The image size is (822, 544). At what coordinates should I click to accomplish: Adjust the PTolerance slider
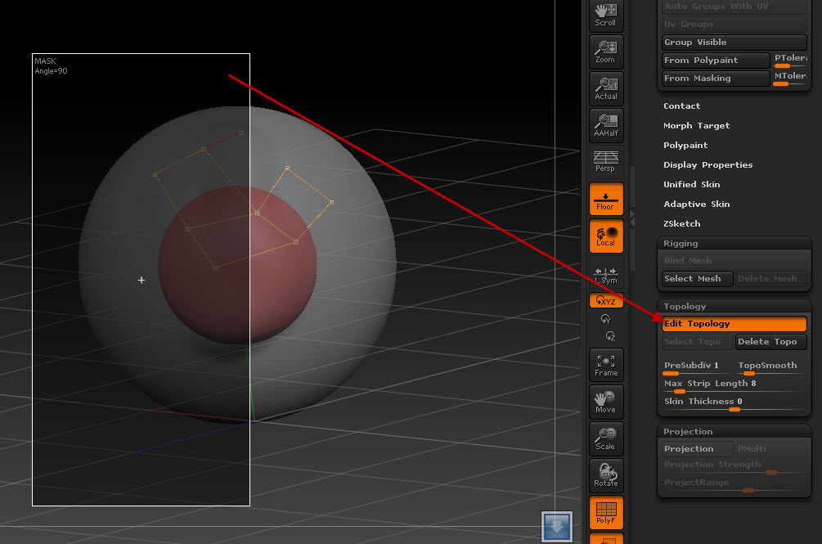coord(790,61)
